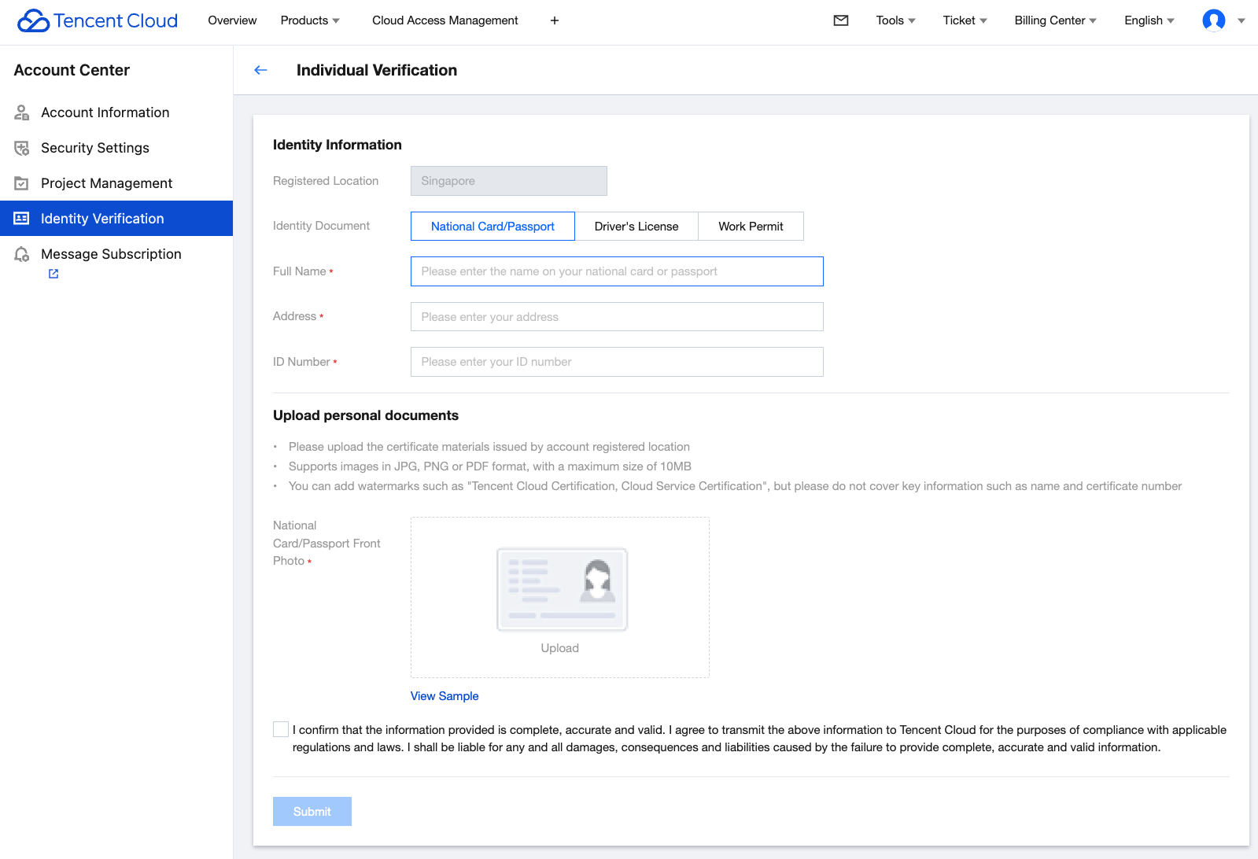Click the Message Subscription external link icon
Screen dimensions: 1258x859
[53, 274]
